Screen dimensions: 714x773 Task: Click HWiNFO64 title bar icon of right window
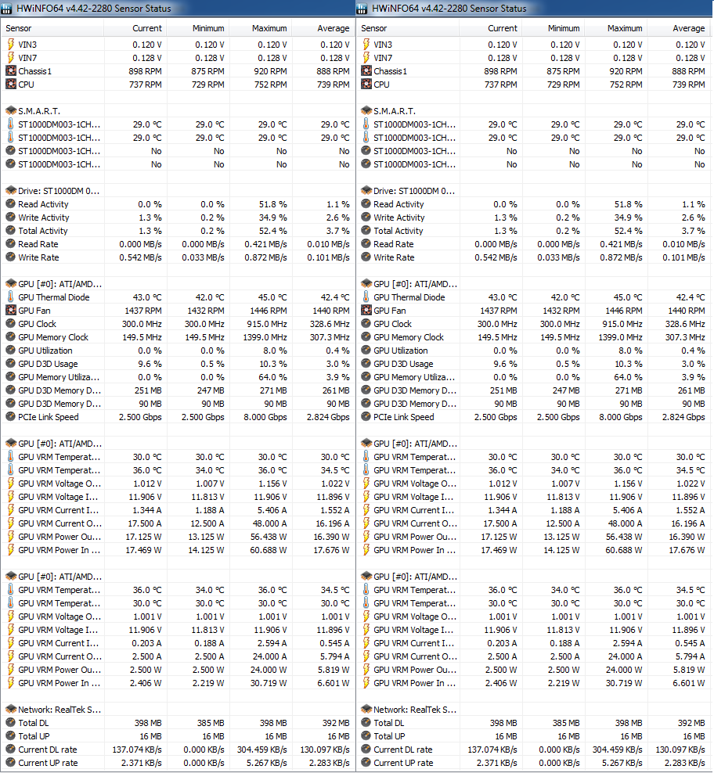click(362, 9)
